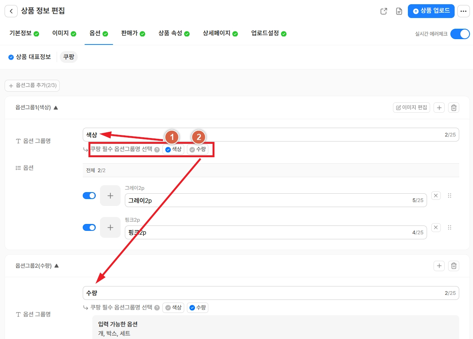The width and height of the screenshot is (473, 339).
Task: Open the more options ellipsis menu
Action: click(463, 11)
